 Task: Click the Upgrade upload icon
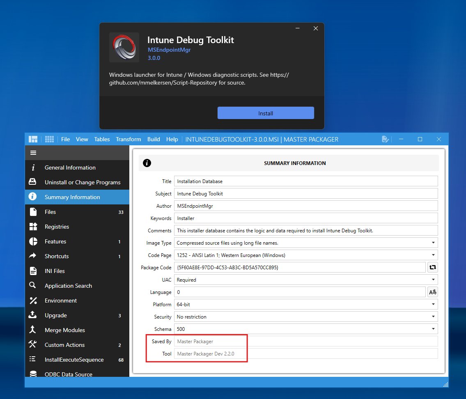click(x=33, y=315)
